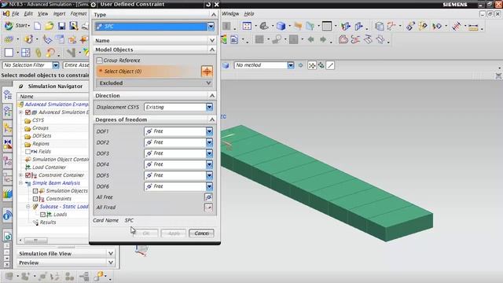Click the white rectangle toolbar icon
The image size is (503, 283).
pos(9,53)
